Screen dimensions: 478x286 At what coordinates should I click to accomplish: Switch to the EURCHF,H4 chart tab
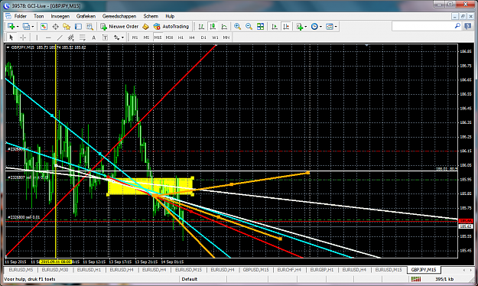pyautogui.click(x=289, y=270)
